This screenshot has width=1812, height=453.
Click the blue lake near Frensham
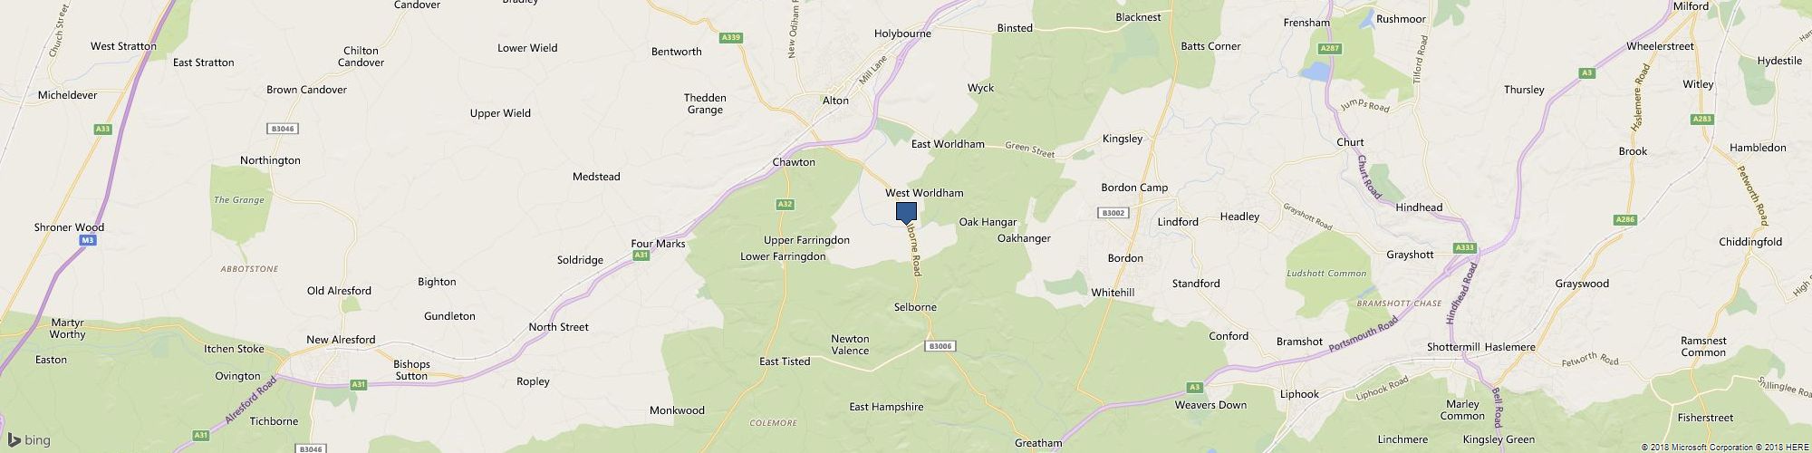1316,72
